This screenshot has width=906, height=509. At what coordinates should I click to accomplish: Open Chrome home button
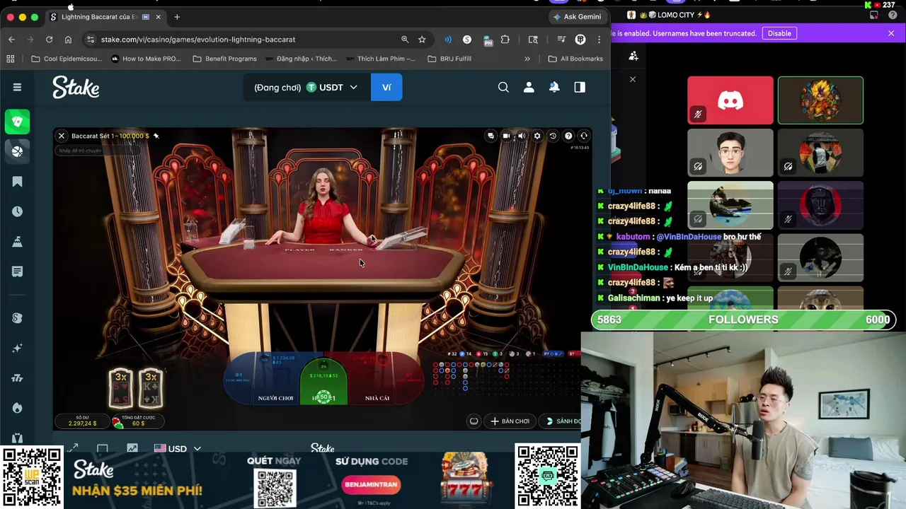click(68, 40)
